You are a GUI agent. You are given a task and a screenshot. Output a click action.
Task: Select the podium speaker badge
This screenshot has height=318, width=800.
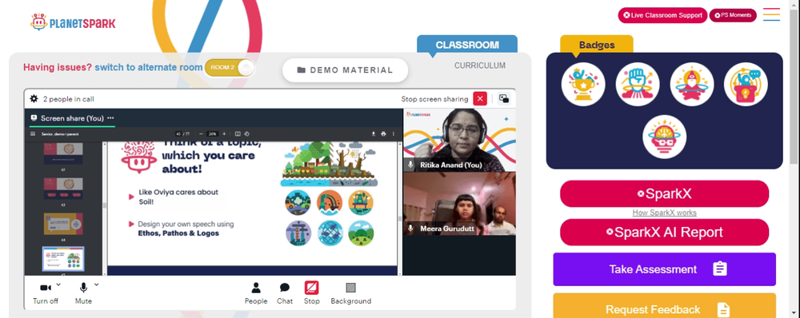(746, 84)
